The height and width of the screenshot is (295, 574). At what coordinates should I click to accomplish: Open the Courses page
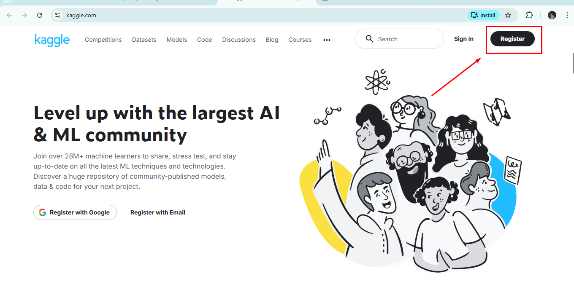300,40
